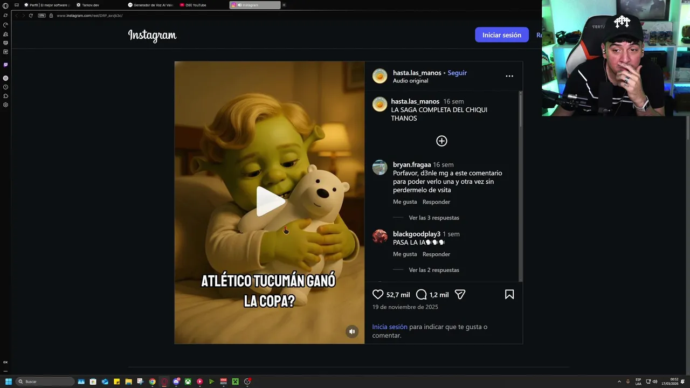Open a new browser tab with plus
690x388 pixels.
[x=284, y=5]
